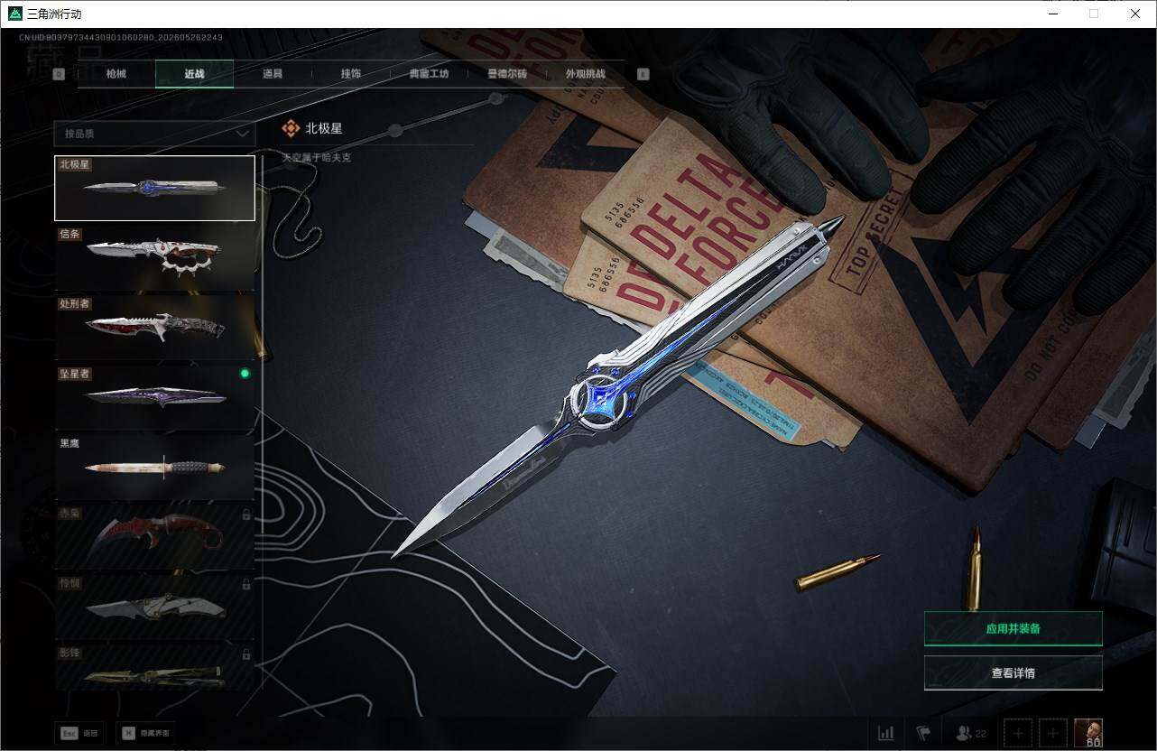Image resolution: width=1157 pixels, height=751 pixels.
Task: Click the 北极星 skin title text
Action: click(x=324, y=129)
